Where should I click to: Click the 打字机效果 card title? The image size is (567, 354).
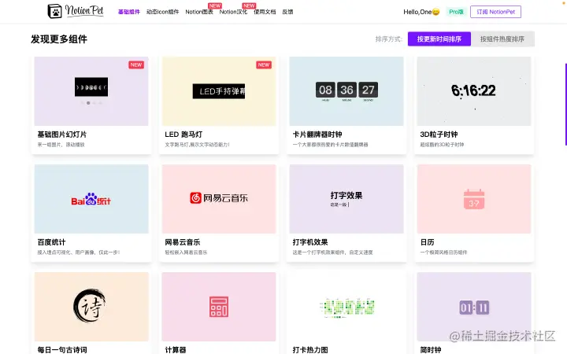[x=310, y=242]
